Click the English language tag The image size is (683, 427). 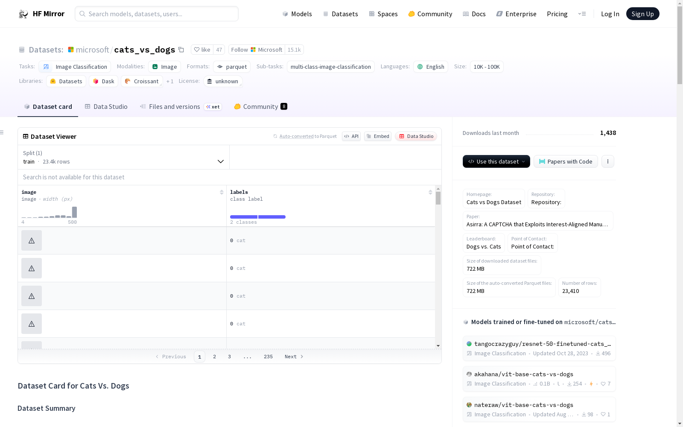click(431, 67)
